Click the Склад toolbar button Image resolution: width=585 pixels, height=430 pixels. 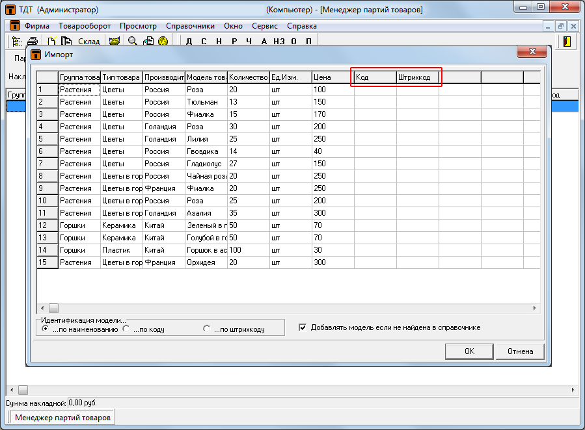(88, 42)
